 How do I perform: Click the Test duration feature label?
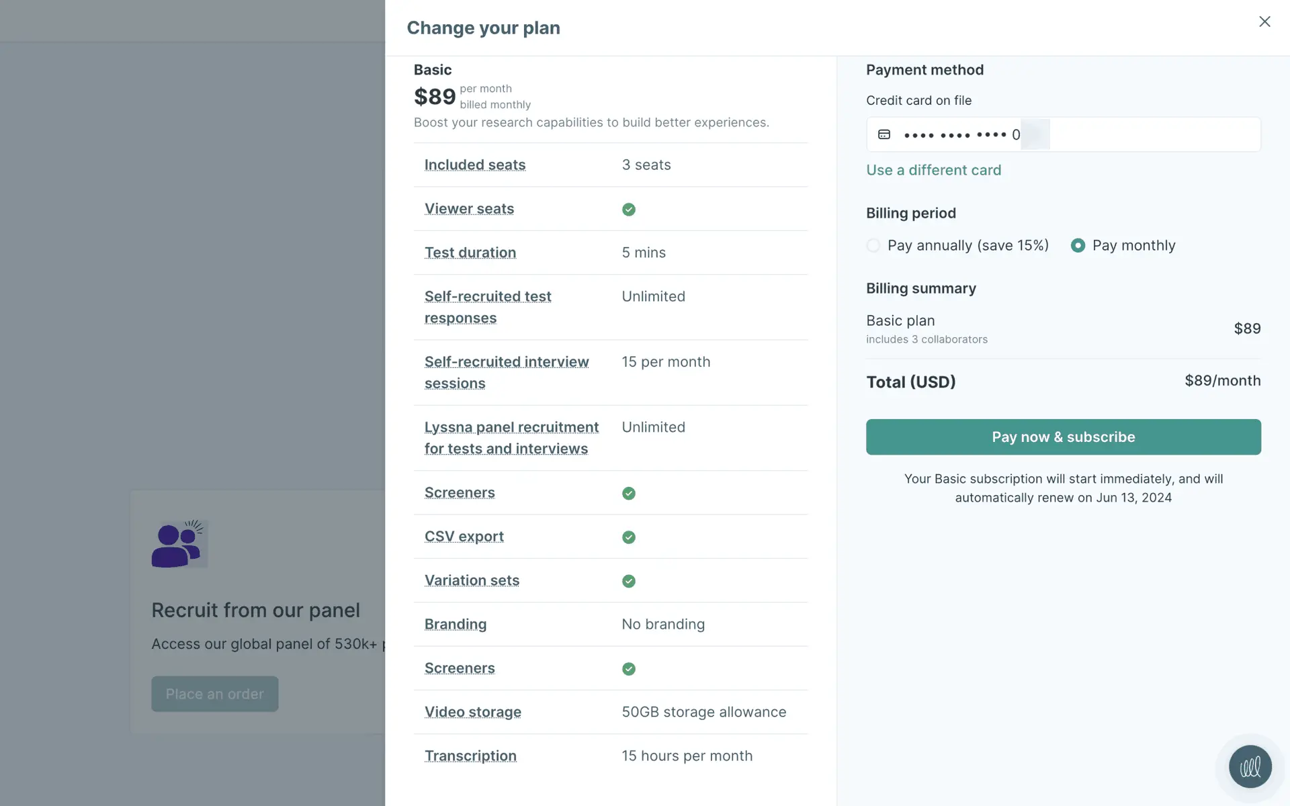tap(470, 253)
